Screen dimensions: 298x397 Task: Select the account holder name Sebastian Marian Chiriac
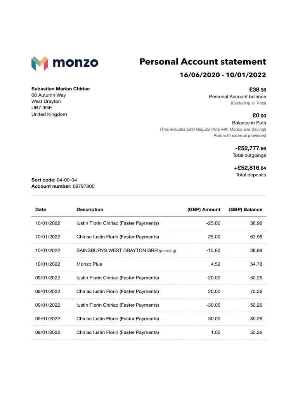tap(61, 89)
